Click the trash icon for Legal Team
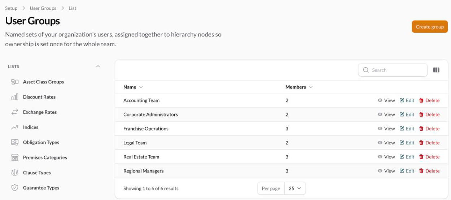Viewport: 451px width, 200px height. pyautogui.click(x=421, y=143)
